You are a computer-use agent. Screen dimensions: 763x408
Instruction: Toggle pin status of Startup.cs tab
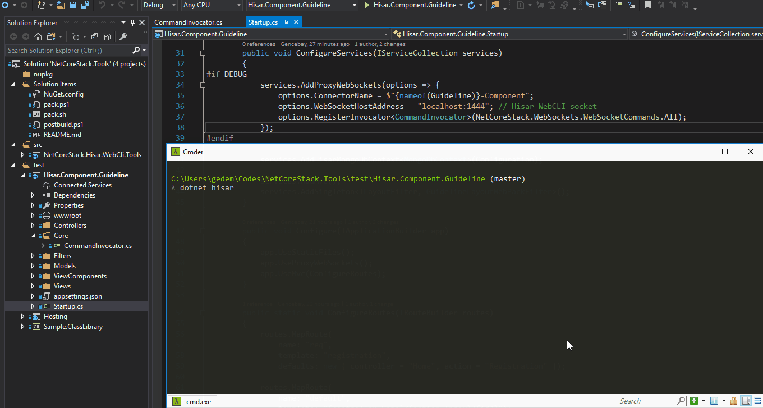(x=286, y=22)
